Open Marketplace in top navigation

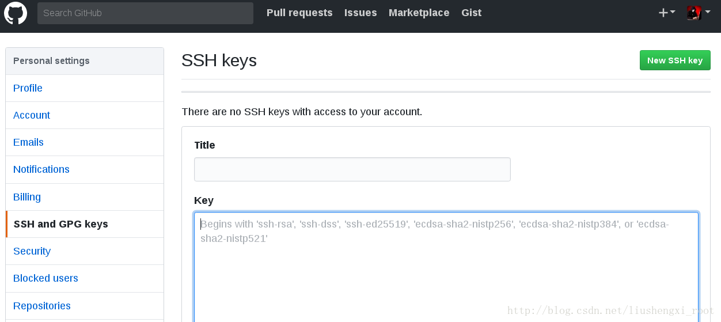419,13
